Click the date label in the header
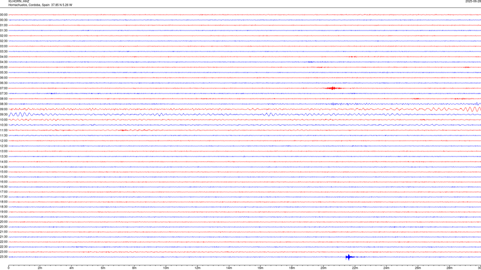481x270 pixels. click(473, 1)
